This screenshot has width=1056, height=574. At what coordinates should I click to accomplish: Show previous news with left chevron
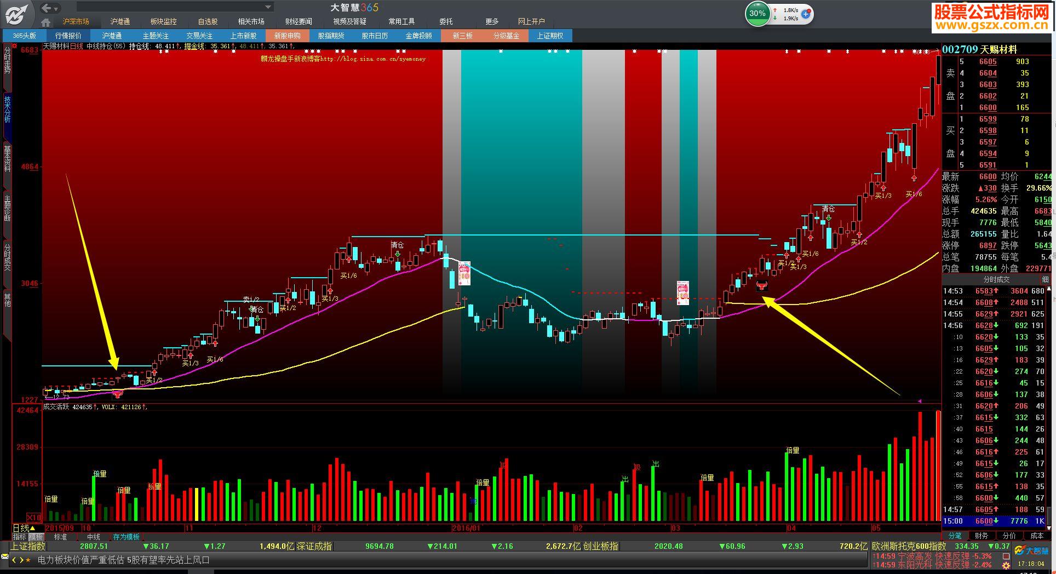(x=14, y=560)
